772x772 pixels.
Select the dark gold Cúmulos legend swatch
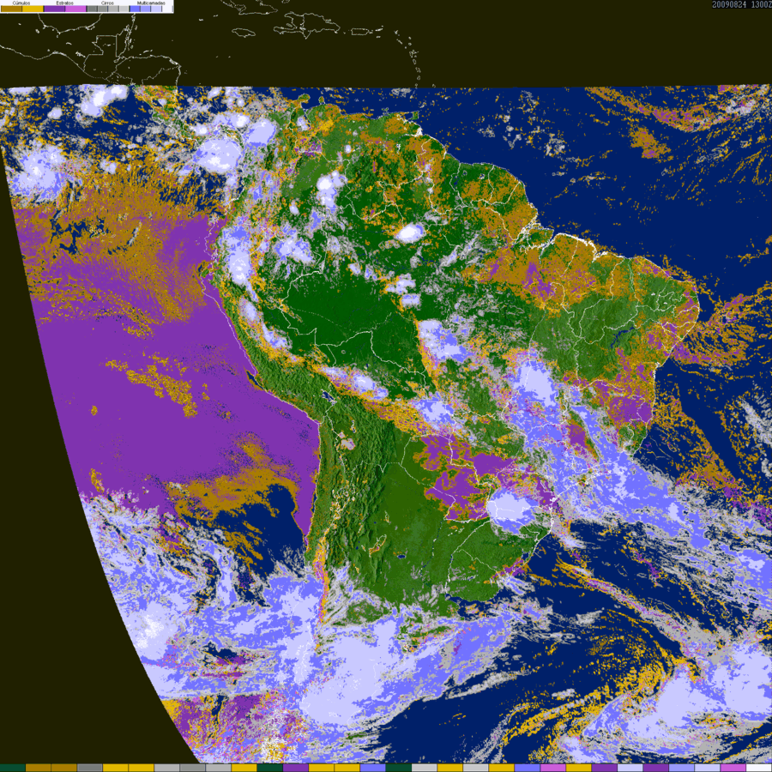click(x=11, y=9)
